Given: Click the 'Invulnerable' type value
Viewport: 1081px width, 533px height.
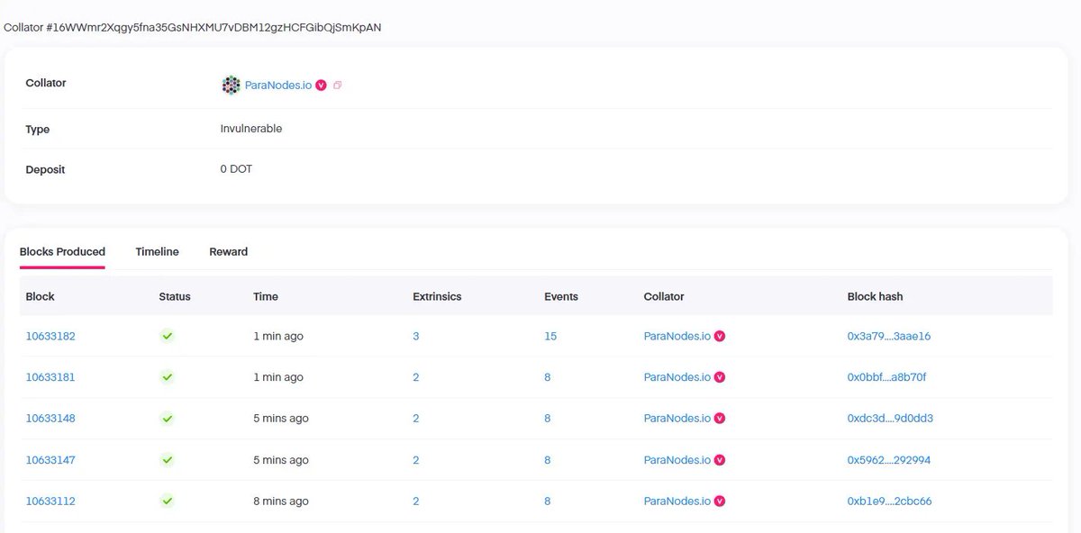Looking at the screenshot, I should click(251, 129).
